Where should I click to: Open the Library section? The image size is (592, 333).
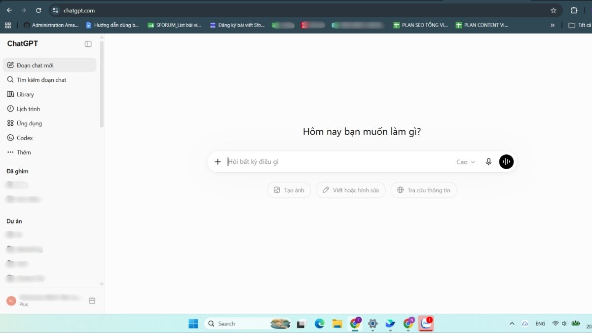pyautogui.click(x=49, y=94)
